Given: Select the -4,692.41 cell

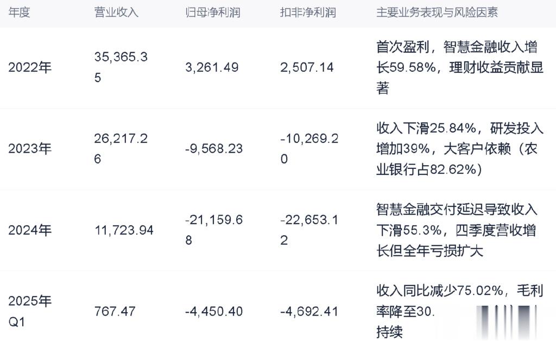Looking at the screenshot, I should tap(309, 311).
